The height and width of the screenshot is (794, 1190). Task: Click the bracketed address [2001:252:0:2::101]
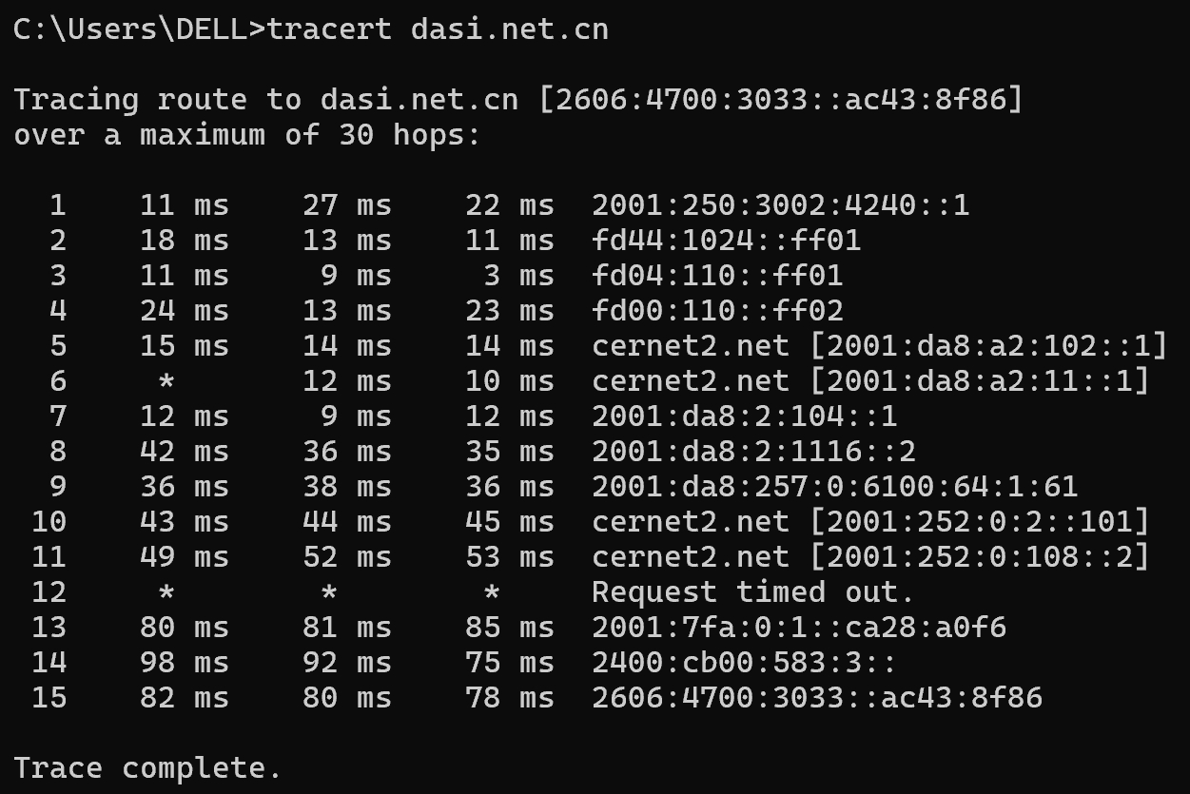point(979,522)
